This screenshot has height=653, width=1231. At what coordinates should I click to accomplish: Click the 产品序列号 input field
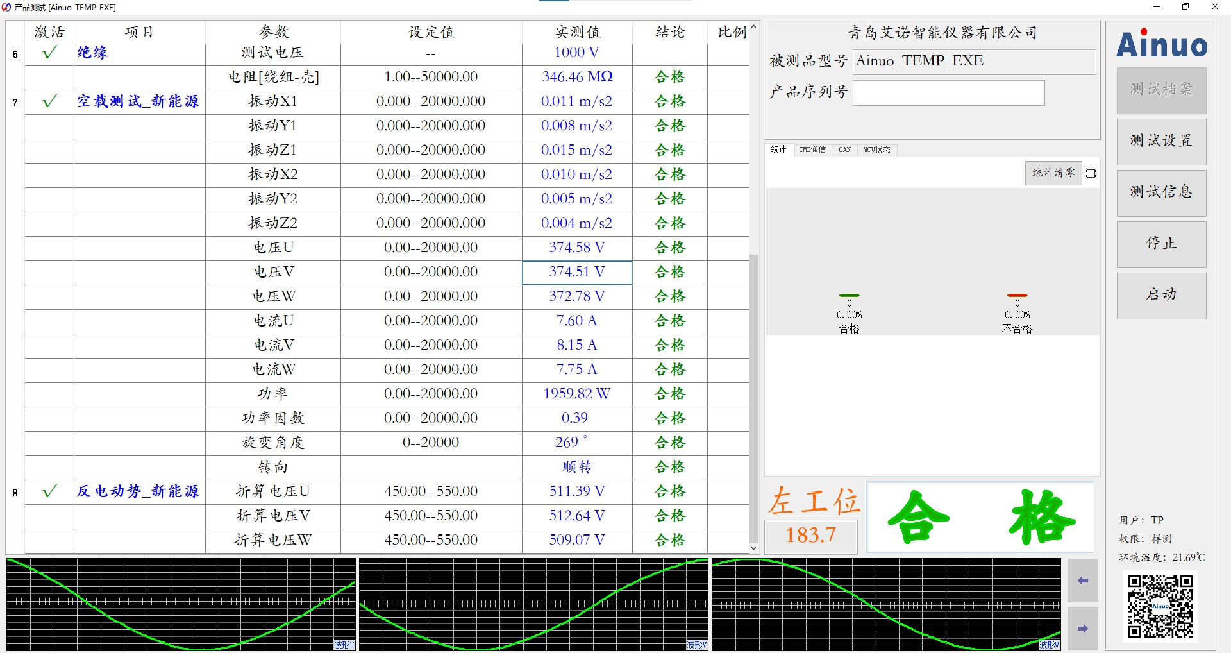[948, 93]
